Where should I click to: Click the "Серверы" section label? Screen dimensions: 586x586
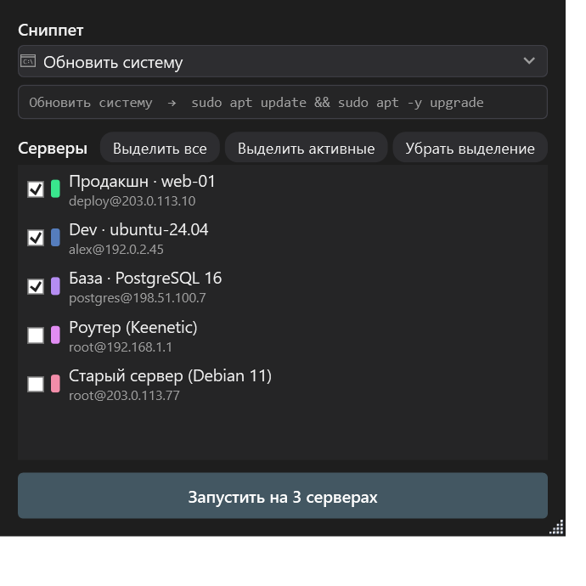53,149
